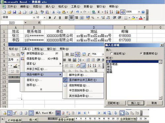Image resolution: width=165 pixels, height=123 pixels.
Task: Click the Undo arrow icon
Action: click(x=78, y=12)
